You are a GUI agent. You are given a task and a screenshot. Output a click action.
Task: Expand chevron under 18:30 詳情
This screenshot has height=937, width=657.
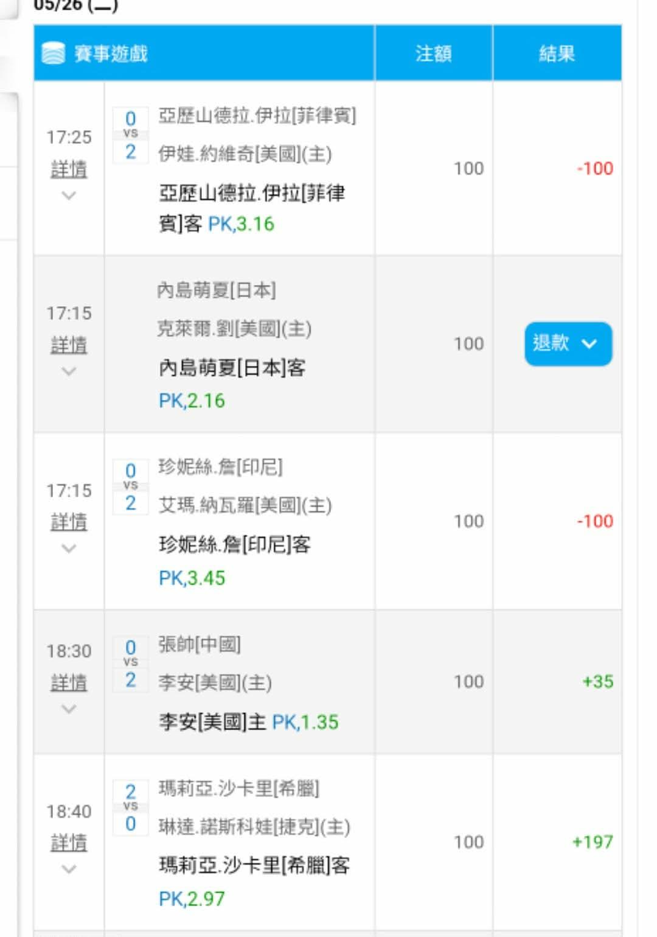tap(69, 709)
